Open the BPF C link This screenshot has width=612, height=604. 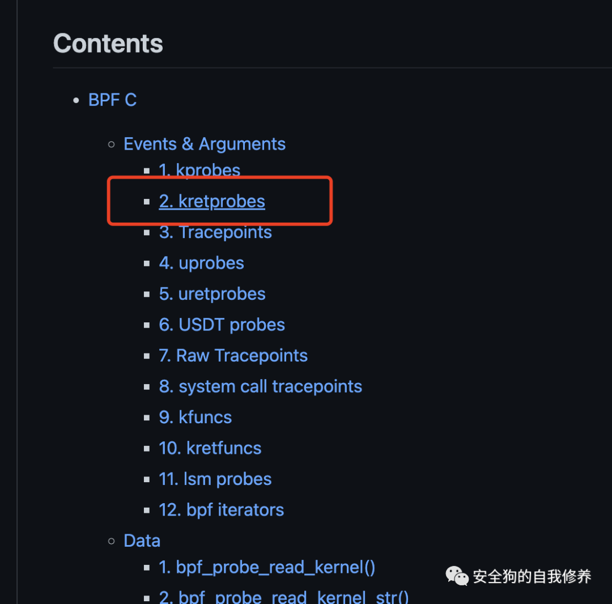(112, 100)
